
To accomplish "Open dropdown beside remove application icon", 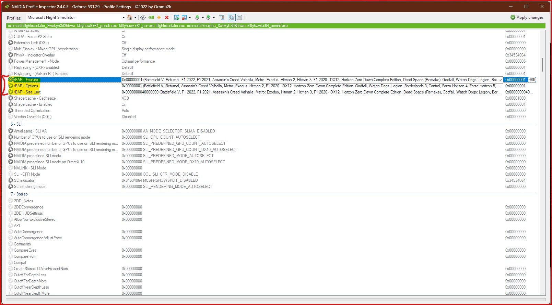I will 190,17.
